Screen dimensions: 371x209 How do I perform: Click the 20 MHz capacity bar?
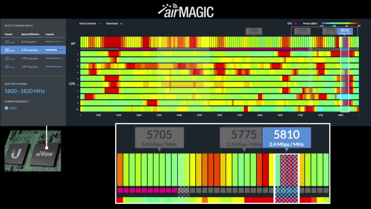[x=54, y=50]
